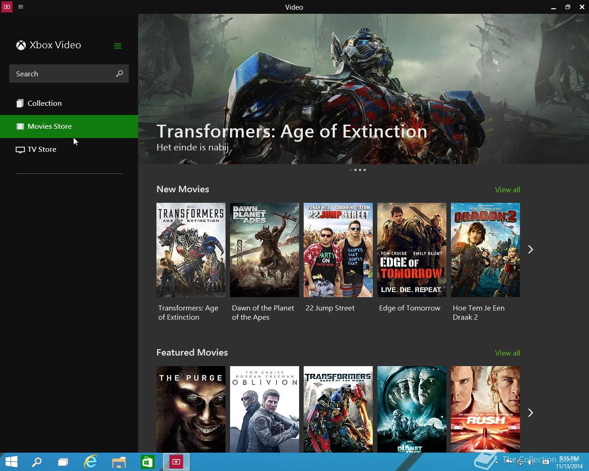Show next Featured Movies with right chevron
The width and height of the screenshot is (589, 471).
pyautogui.click(x=530, y=413)
